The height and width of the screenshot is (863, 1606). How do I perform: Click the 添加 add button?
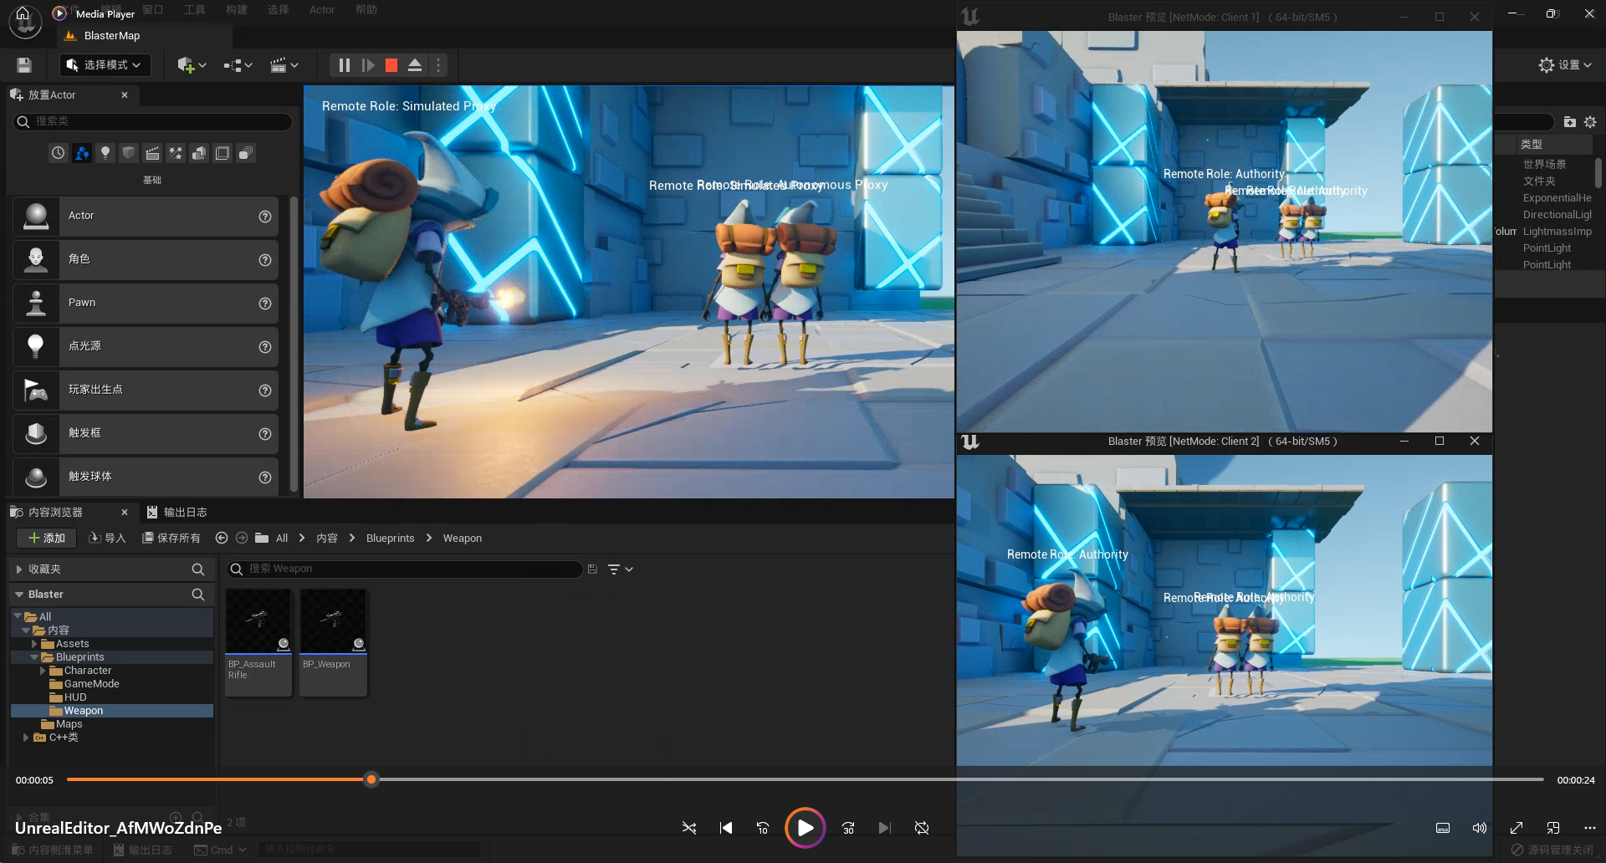click(47, 538)
